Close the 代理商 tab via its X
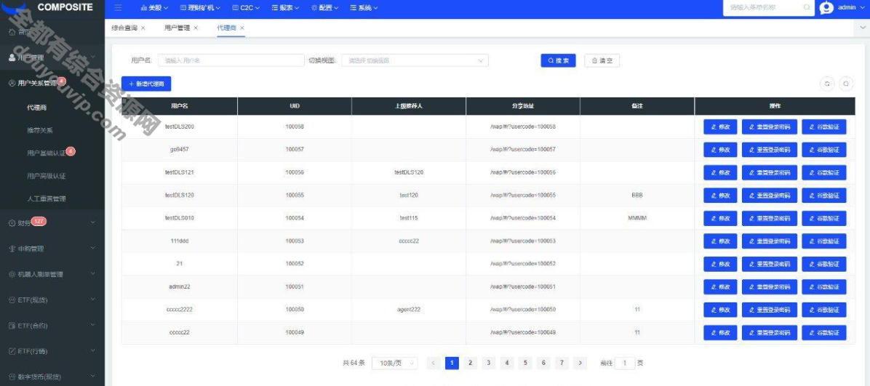Image resolution: width=870 pixels, height=386 pixels. click(242, 28)
